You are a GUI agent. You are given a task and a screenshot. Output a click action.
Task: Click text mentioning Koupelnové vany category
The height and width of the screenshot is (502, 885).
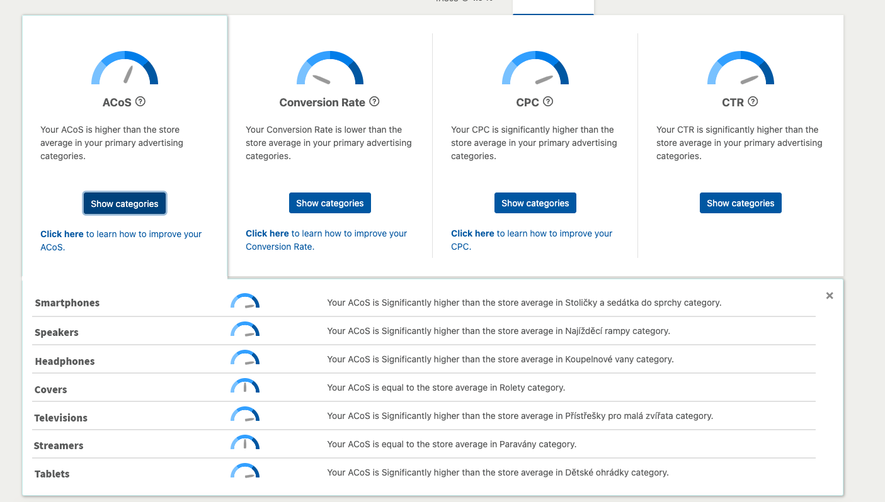coord(500,359)
